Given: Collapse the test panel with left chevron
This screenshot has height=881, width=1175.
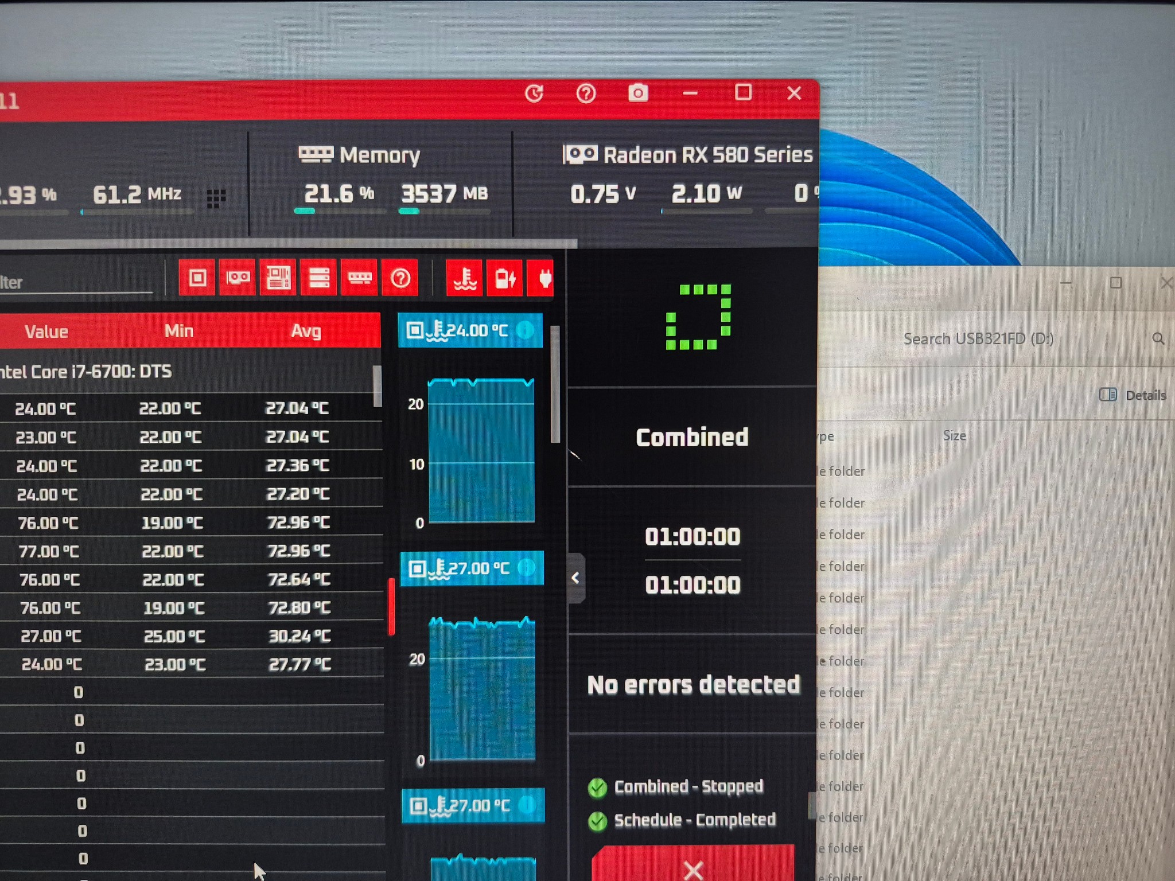Looking at the screenshot, I should point(576,578).
